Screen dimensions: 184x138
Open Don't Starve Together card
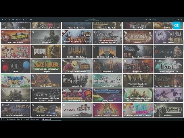(x=16, y=51)
